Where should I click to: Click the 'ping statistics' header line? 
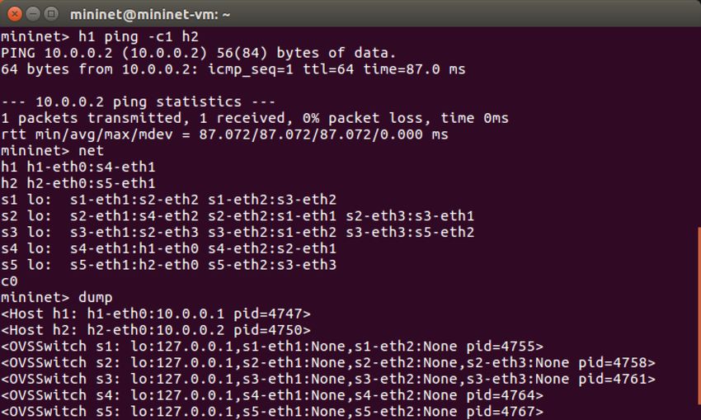click(x=139, y=102)
